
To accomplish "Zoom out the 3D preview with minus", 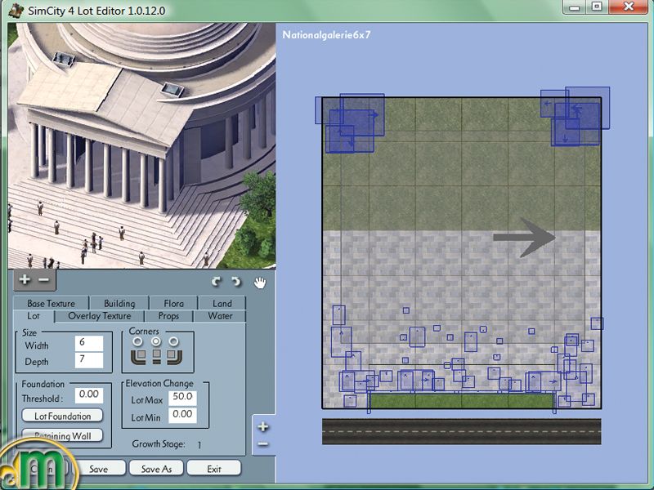I will point(44,279).
